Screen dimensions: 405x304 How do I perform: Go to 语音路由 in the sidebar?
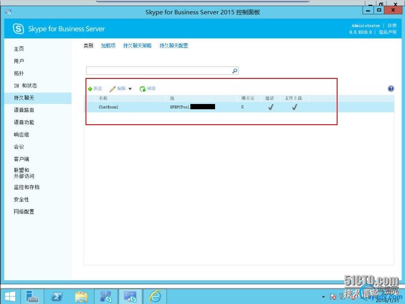click(x=24, y=110)
